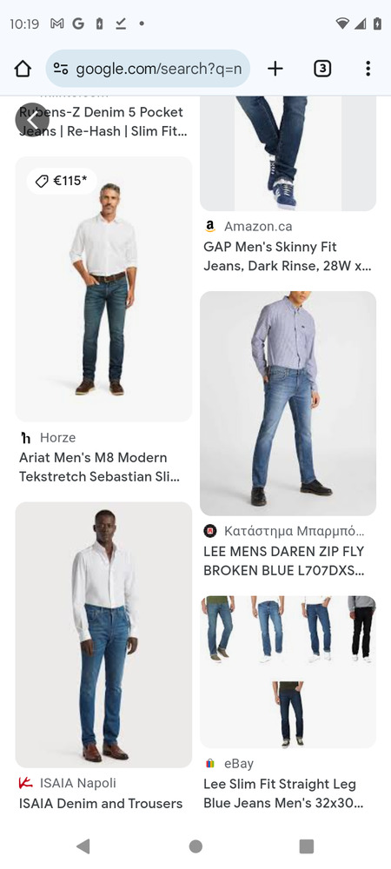This screenshot has height=869, width=391.
Task: Tap the Lee Daren blue jeans image
Action: (x=288, y=403)
